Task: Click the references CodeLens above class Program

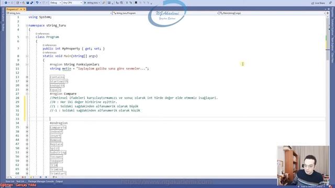Action: (x=42, y=33)
